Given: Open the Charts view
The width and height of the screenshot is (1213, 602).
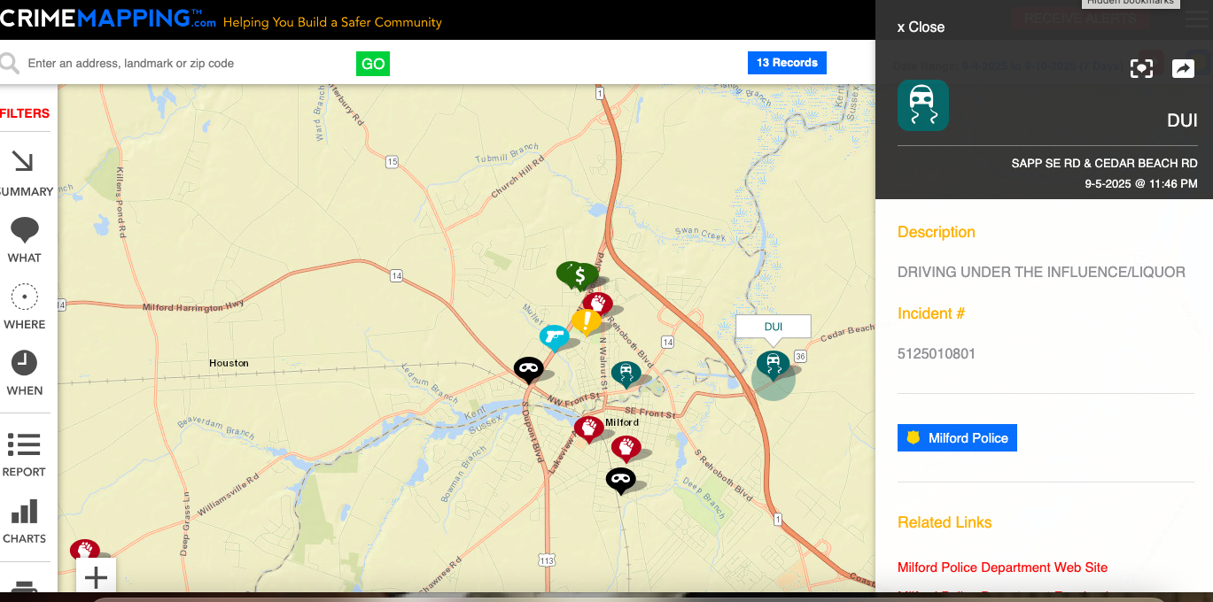Looking at the screenshot, I should point(24,521).
